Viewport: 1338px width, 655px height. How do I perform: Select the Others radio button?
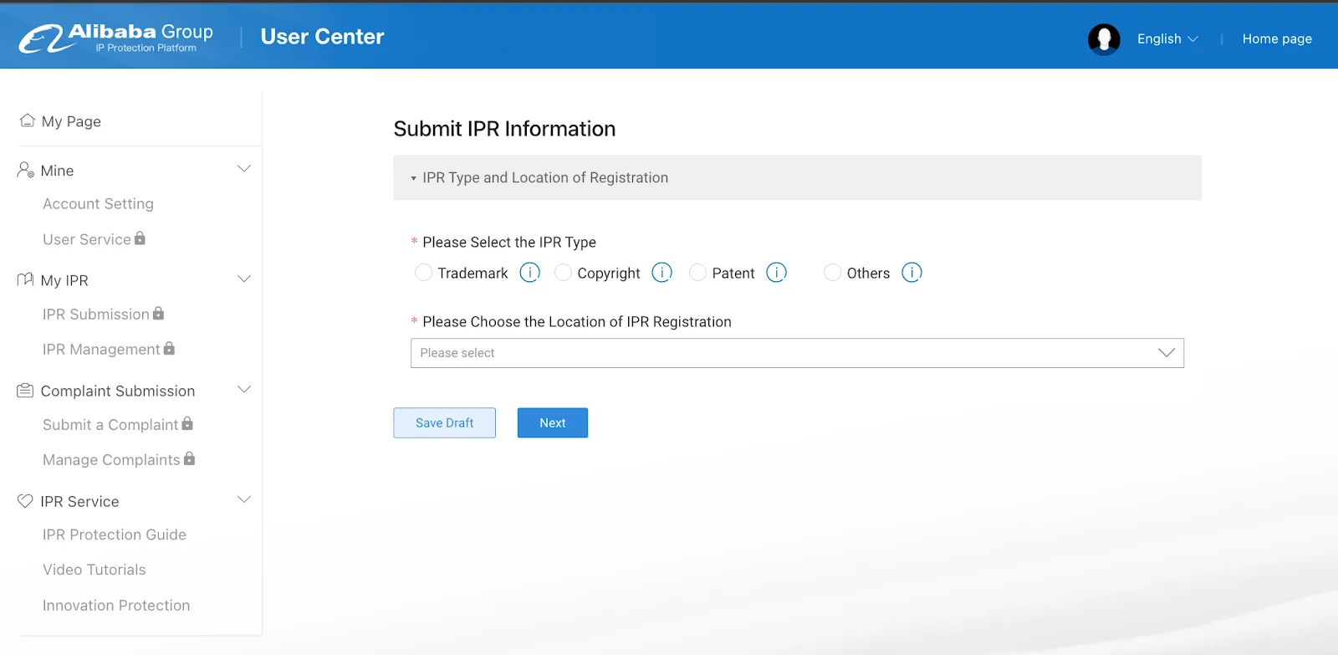pos(833,273)
